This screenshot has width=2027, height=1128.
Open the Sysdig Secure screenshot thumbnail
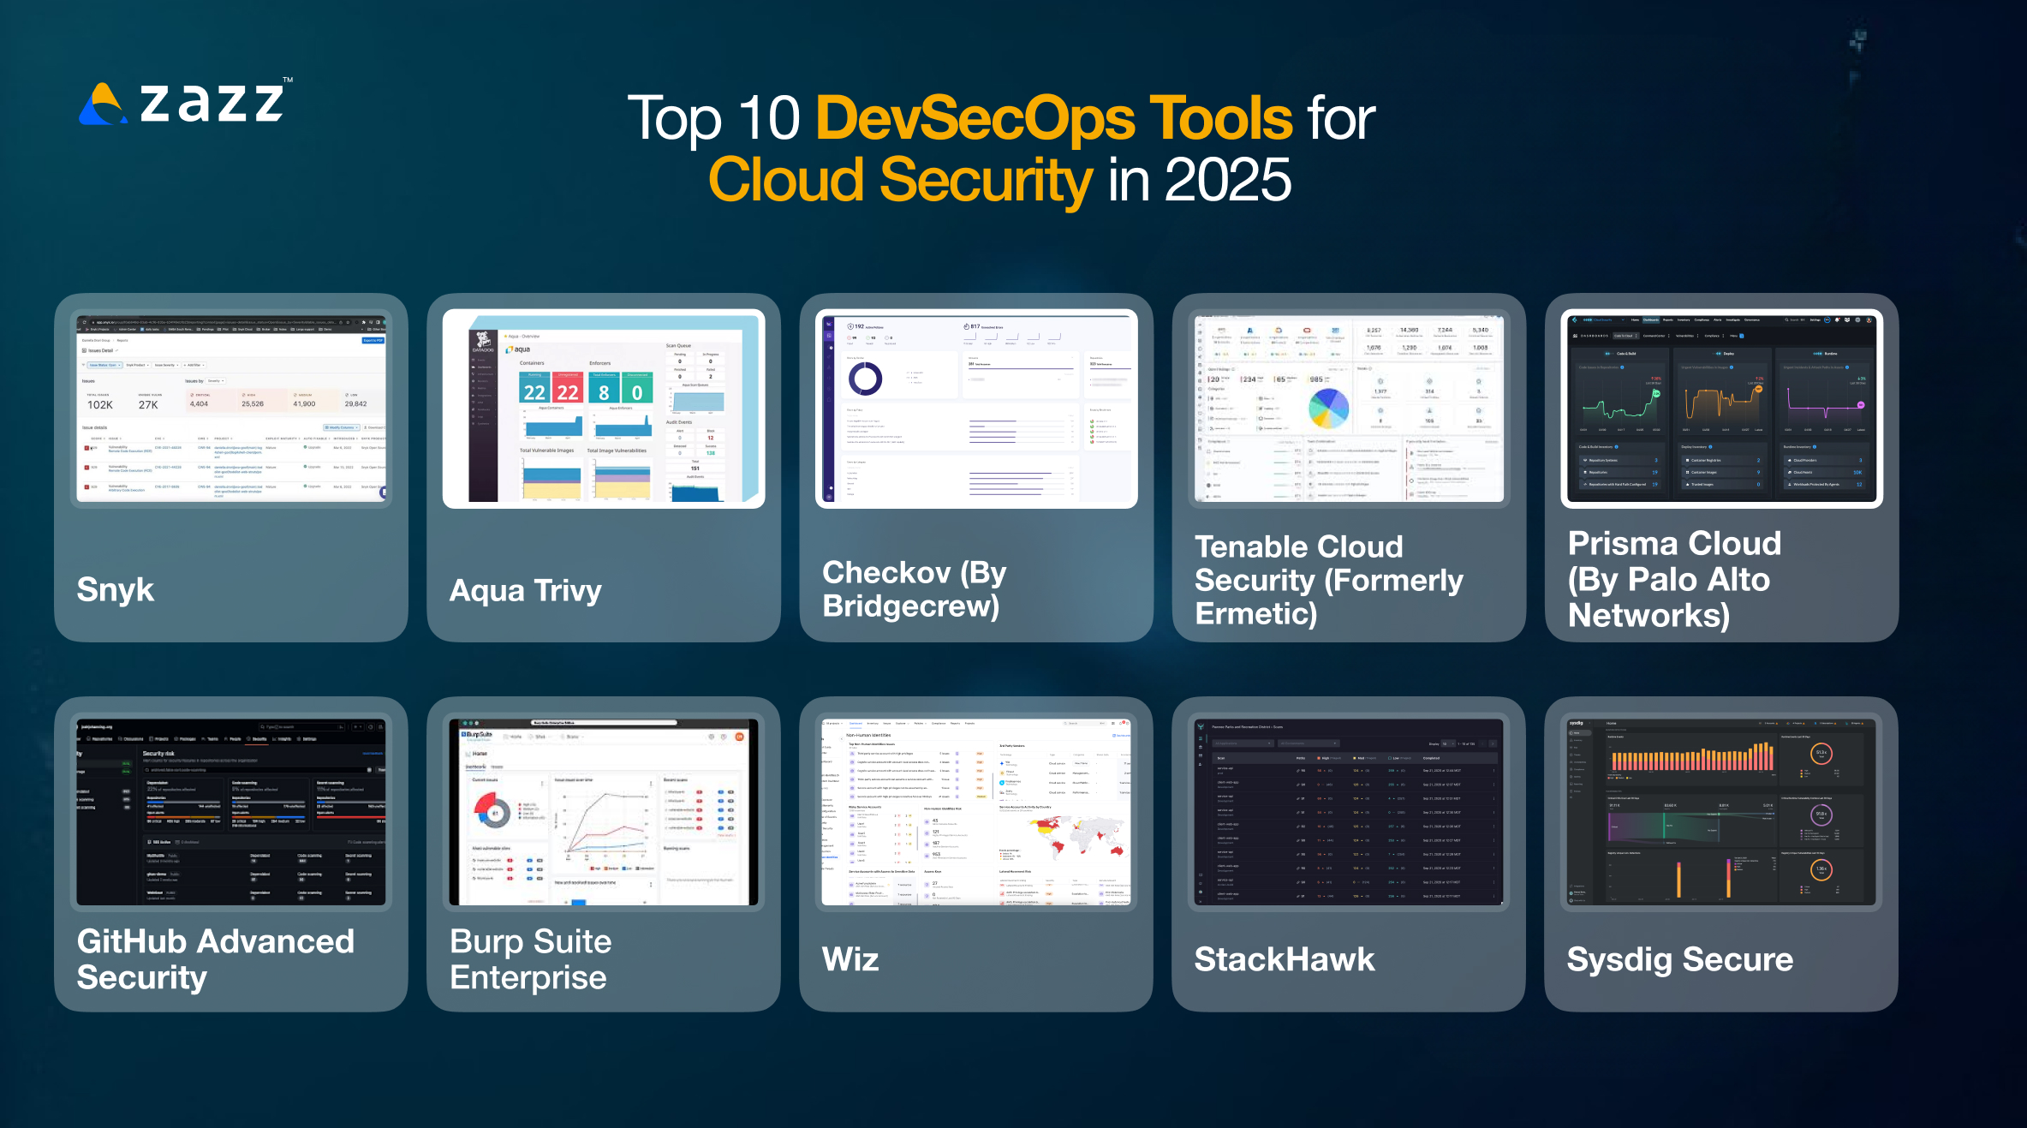(1721, 811)
